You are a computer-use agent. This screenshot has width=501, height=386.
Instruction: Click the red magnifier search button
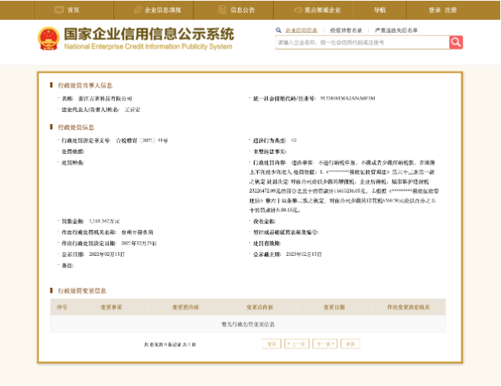(x=456, y=42)
